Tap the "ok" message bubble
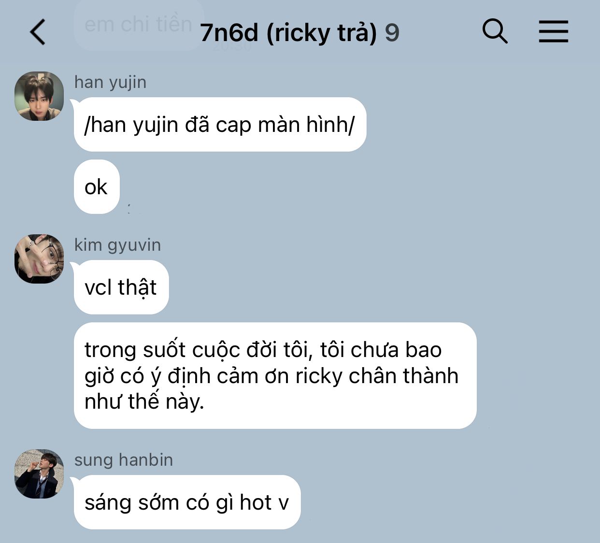Image resolution: width=600 pixels, height=543 pixels. (x=97, y=187)
